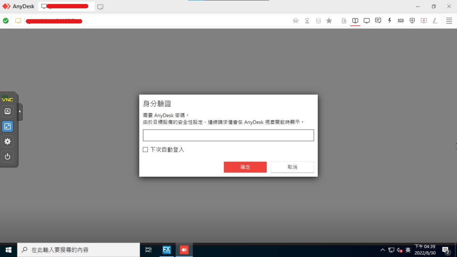The image size is (457, 257).
Task: Click the display settings monitor icon
Action: [x=367, y=21]
